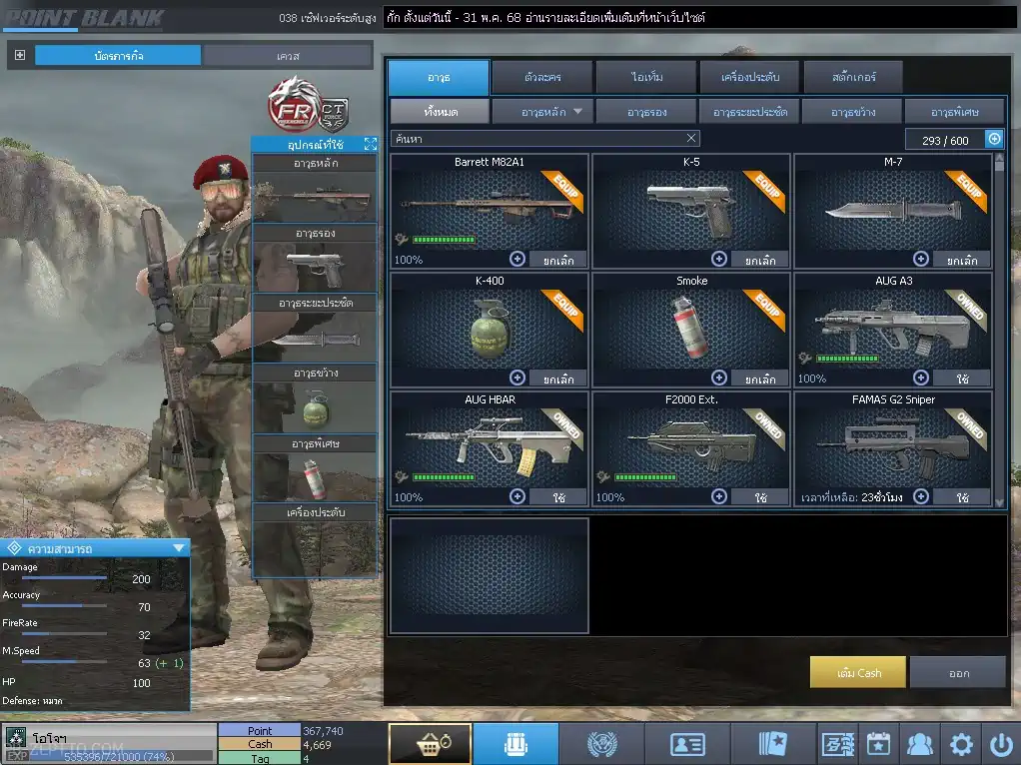Click detail plus icon on AUG A3

click(921, 378)
